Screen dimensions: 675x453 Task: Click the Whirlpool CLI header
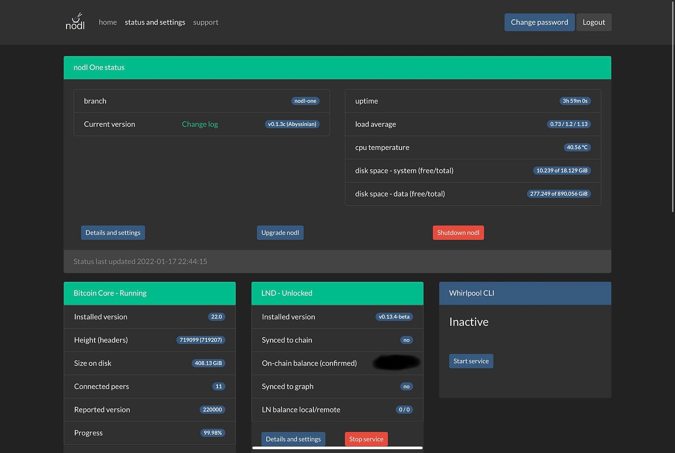[525, 293]
